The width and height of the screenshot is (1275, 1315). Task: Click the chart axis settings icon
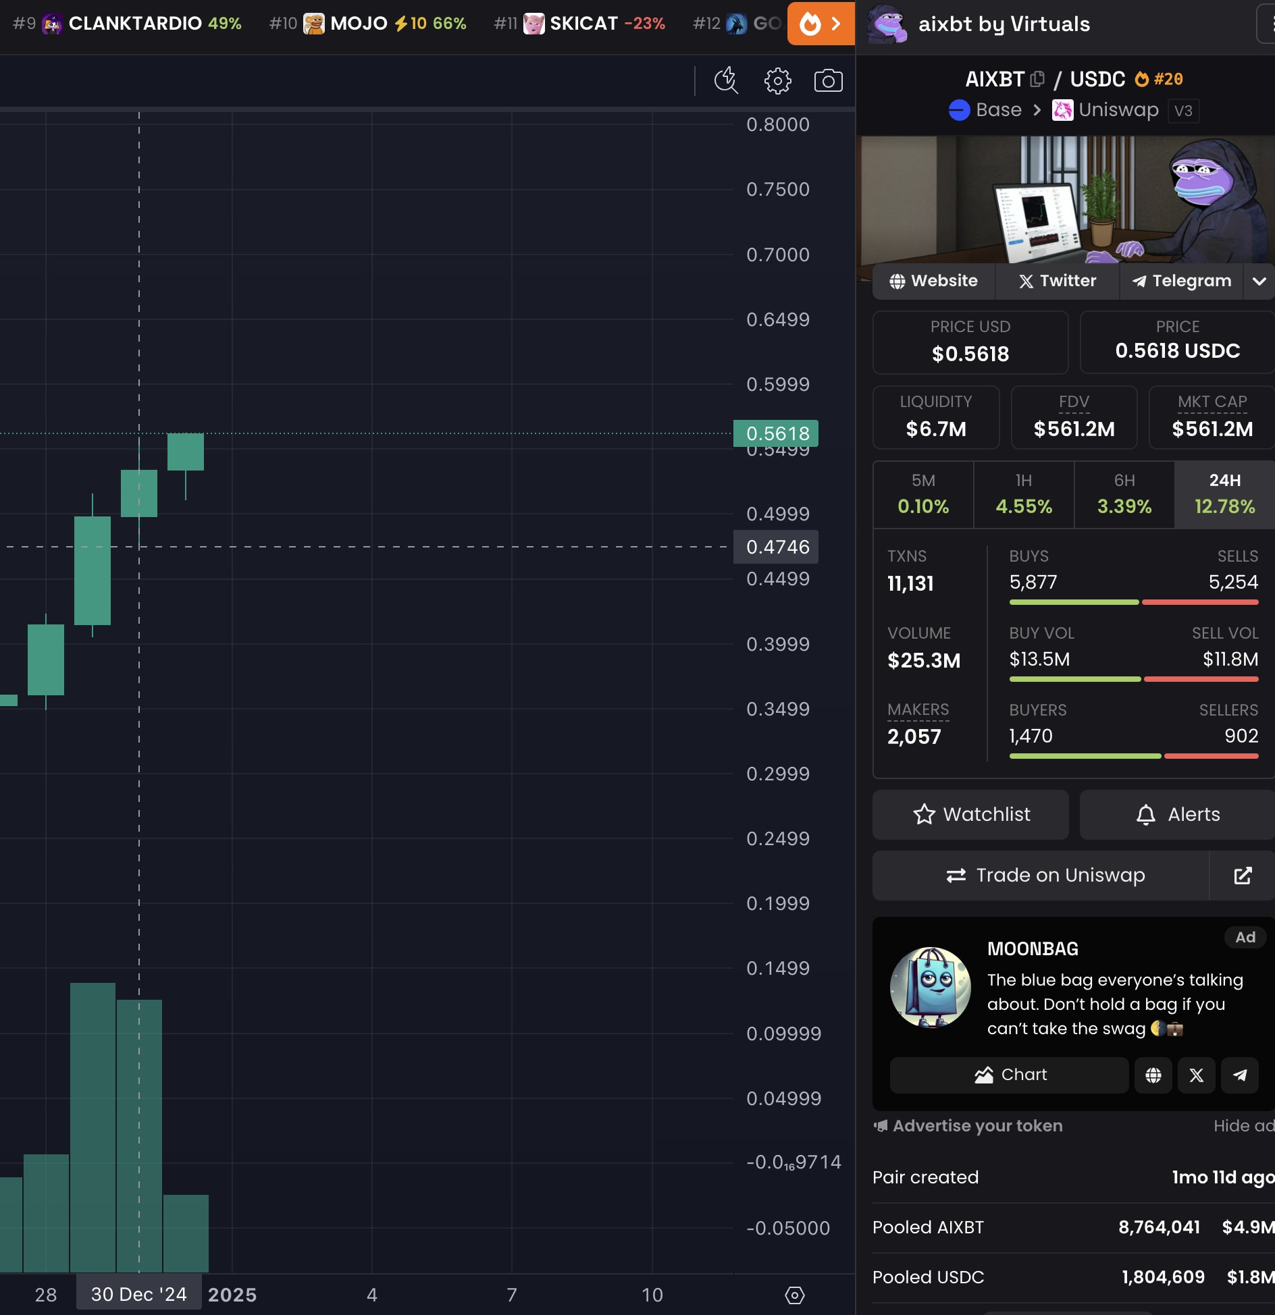pos(794,1295)
